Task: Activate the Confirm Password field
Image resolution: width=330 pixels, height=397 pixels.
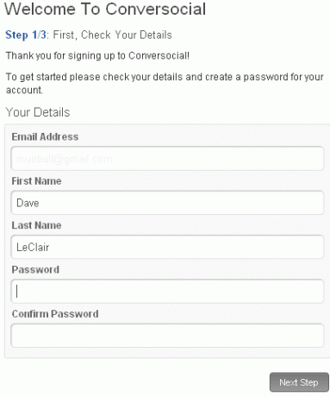Action: pyautogui.click(x=167, y=336)
